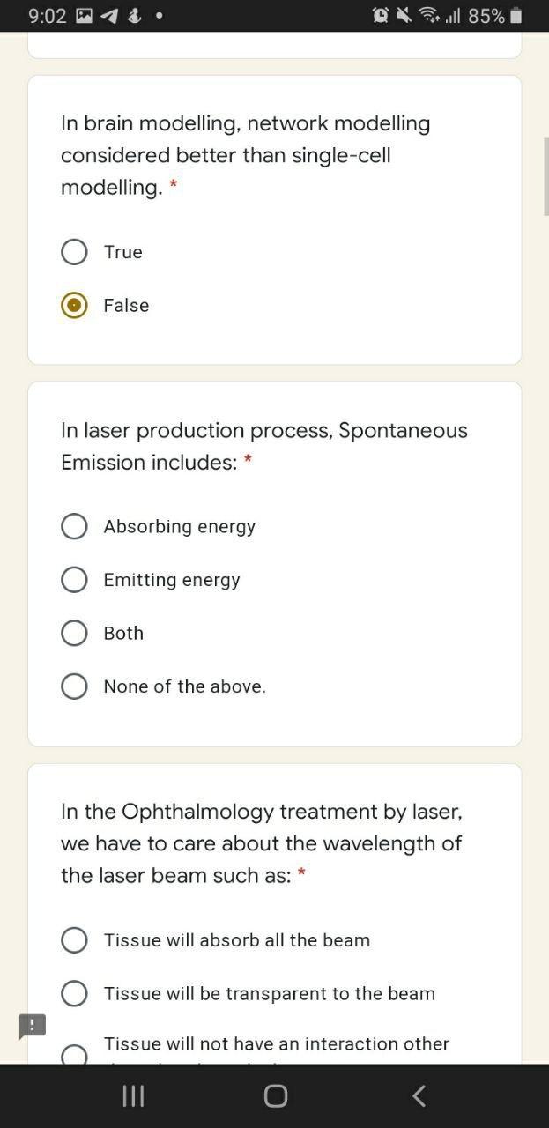
Task: Tap the 9:02 clock in status bar
Action: (47, 16)
